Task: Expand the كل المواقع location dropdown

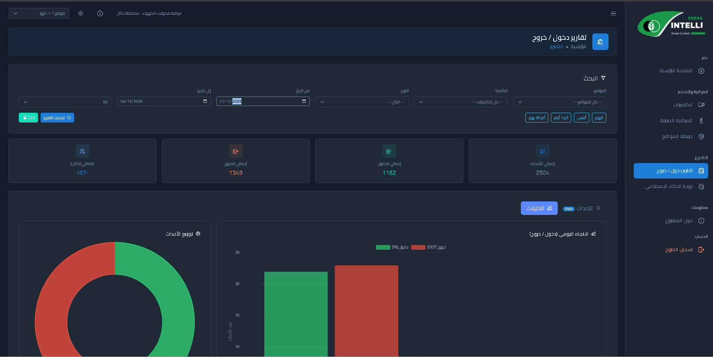Action: pyautogui.click(x=560, y=102)
